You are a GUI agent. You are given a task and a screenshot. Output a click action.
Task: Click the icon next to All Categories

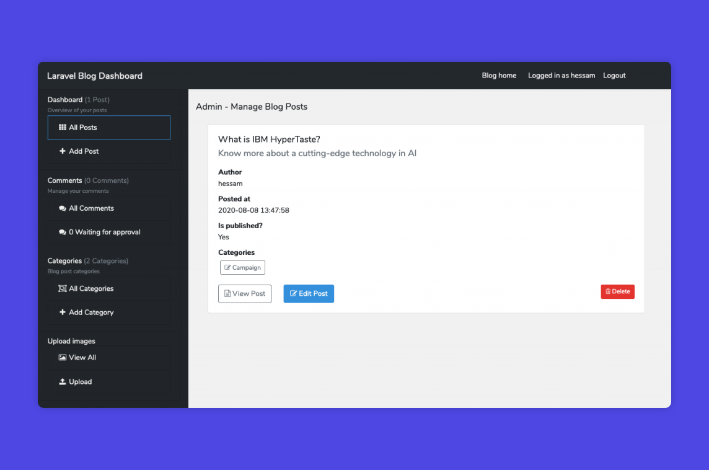coord(63,289)
